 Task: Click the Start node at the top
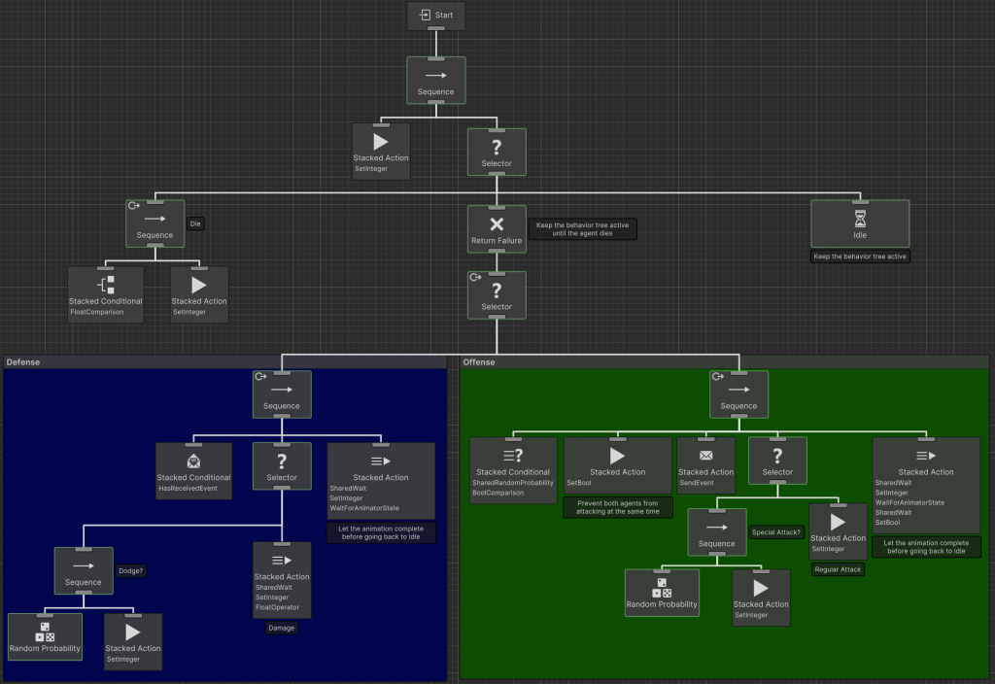pyautogui.click(x=435, y=16)
